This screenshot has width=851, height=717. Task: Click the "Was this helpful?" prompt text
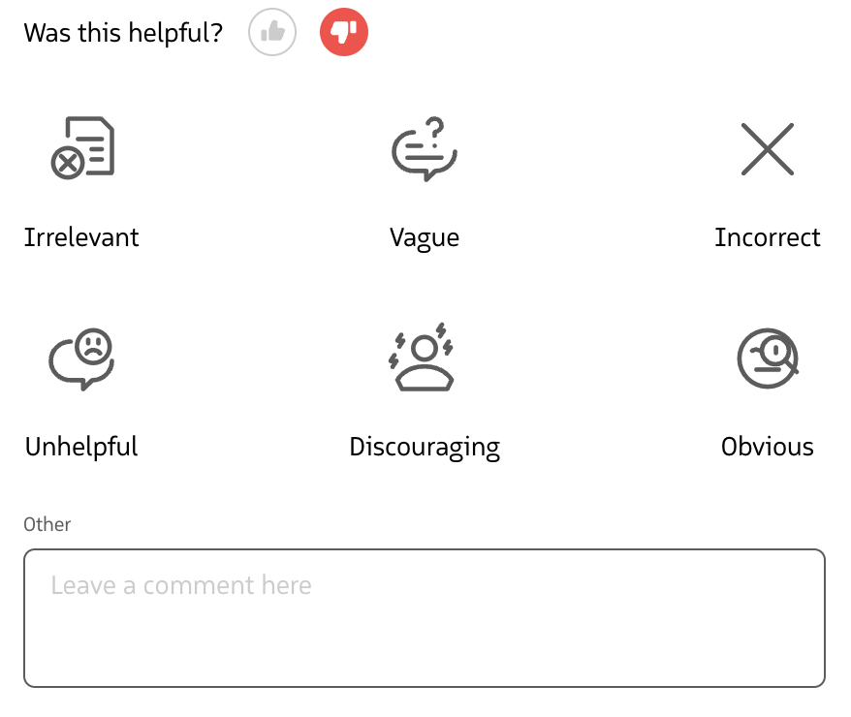[123, 33]
